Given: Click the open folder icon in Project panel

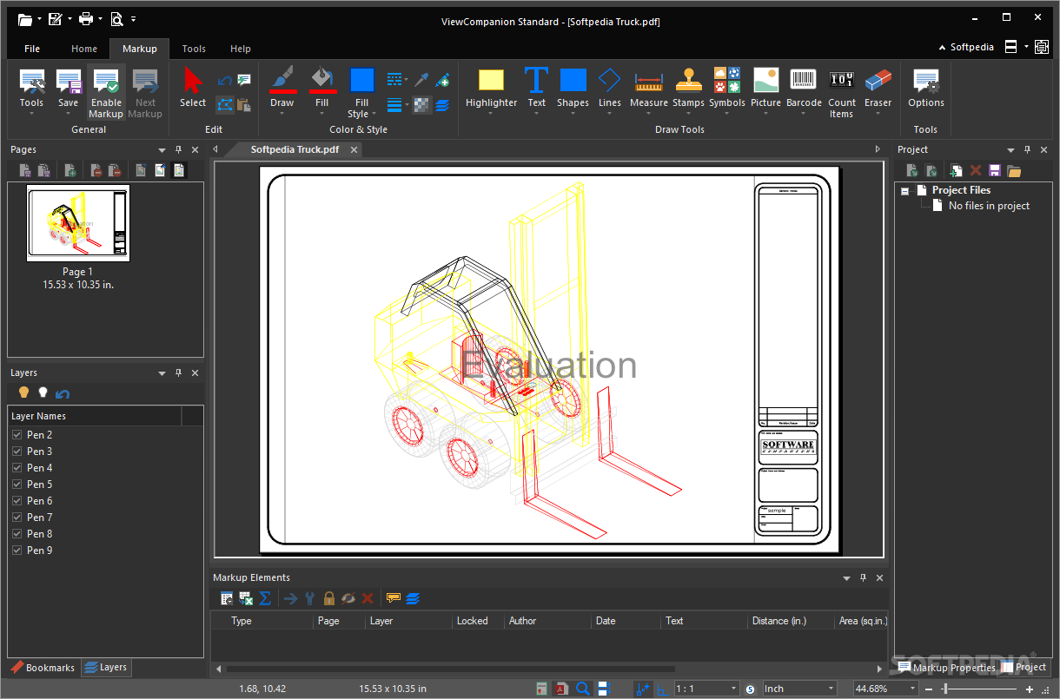Looking at the screenshot, I should coord(1014,171).
